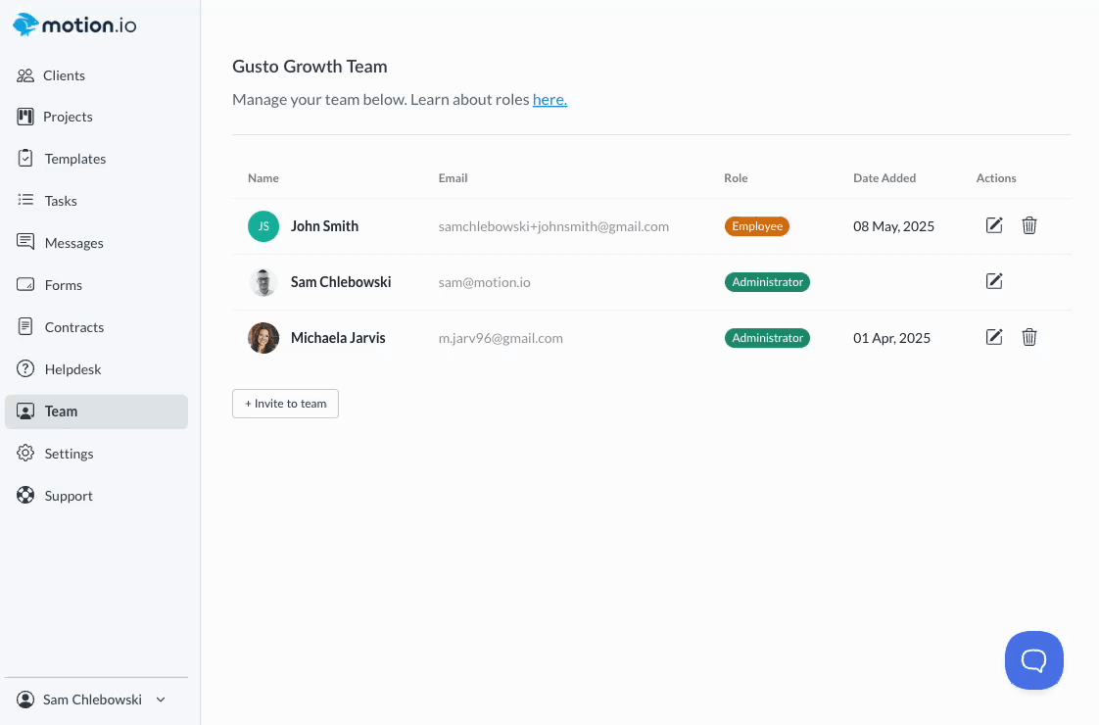Edit Michaela Jarvis's team member entry
This screenshot has height=725, width=1099.
click(x=994, y=337)
